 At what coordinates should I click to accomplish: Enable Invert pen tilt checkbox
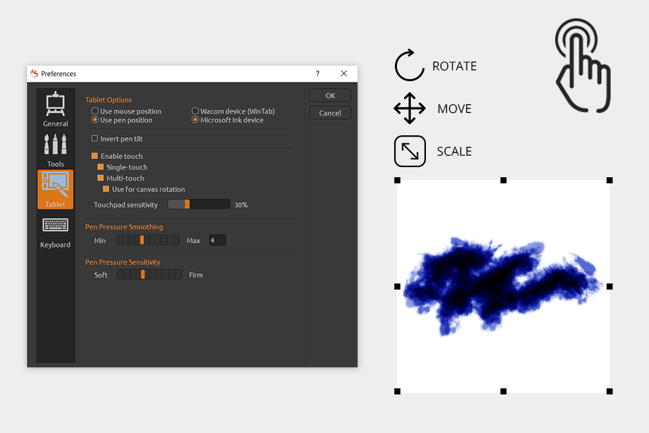coord(95,139)
